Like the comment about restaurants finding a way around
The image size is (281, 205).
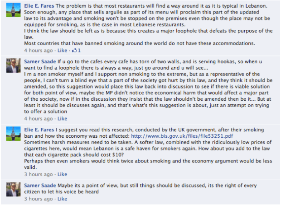[x=62, y=50]
